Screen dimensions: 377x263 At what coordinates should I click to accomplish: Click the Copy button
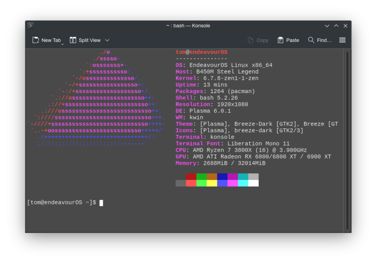258,40
